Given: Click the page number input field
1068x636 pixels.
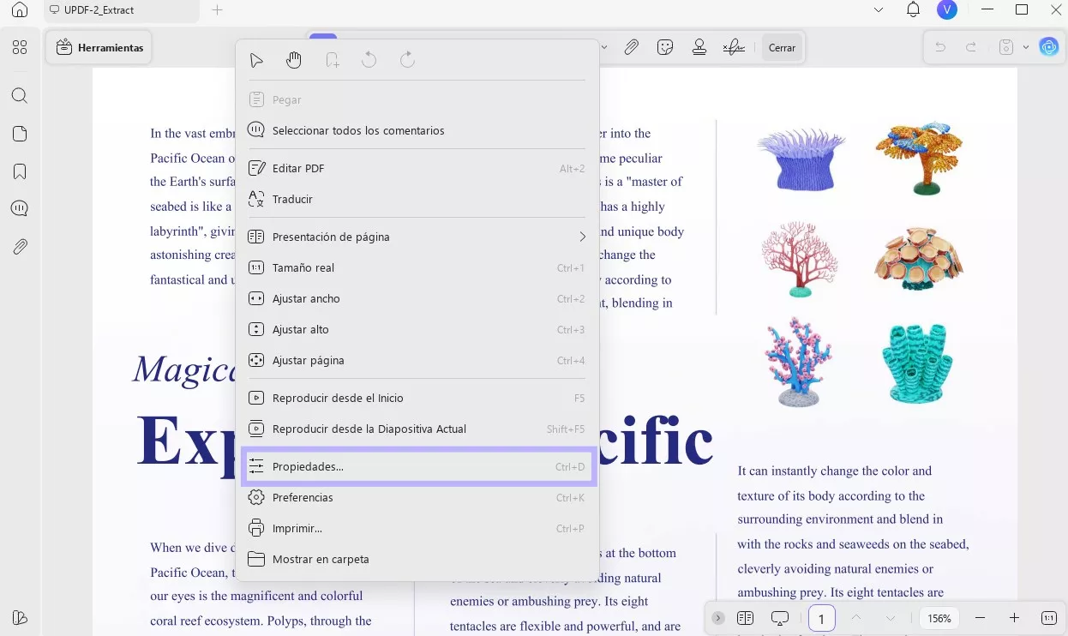Looking at the screenshot, I should [x=821, y=618].
